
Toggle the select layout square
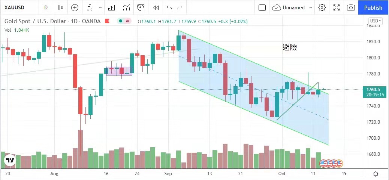(x=262, y=7)
